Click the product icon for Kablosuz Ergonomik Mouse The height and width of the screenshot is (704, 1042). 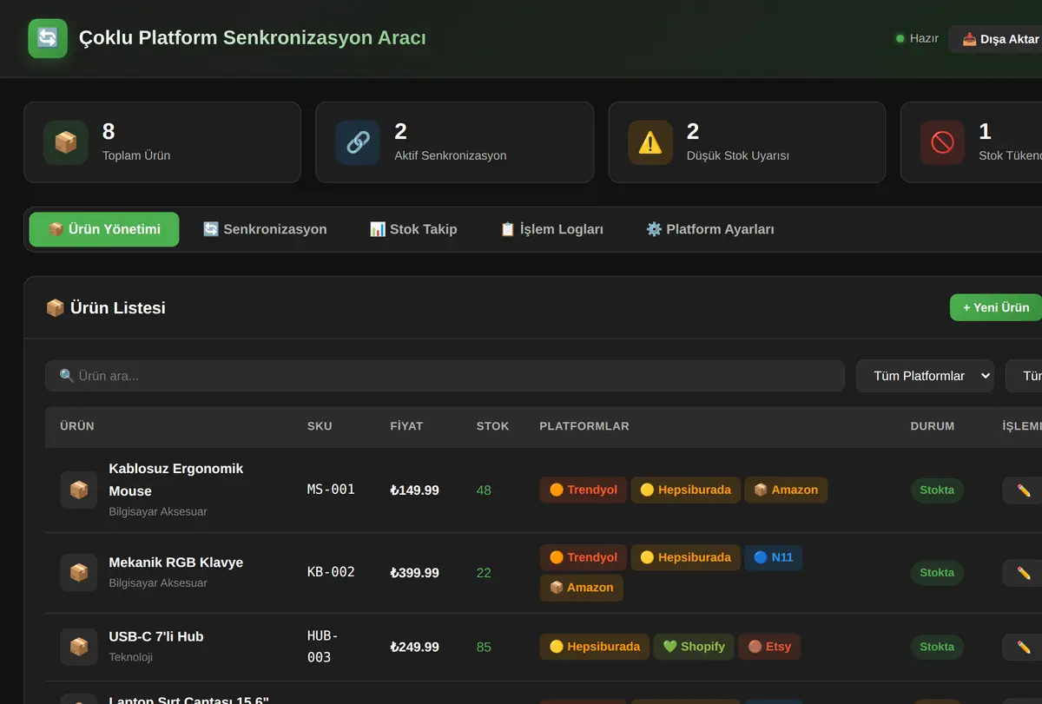point(79,490)
